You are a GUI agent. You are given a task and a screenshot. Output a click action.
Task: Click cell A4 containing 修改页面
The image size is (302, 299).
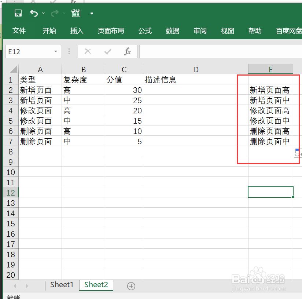click(x=40, y=110)
